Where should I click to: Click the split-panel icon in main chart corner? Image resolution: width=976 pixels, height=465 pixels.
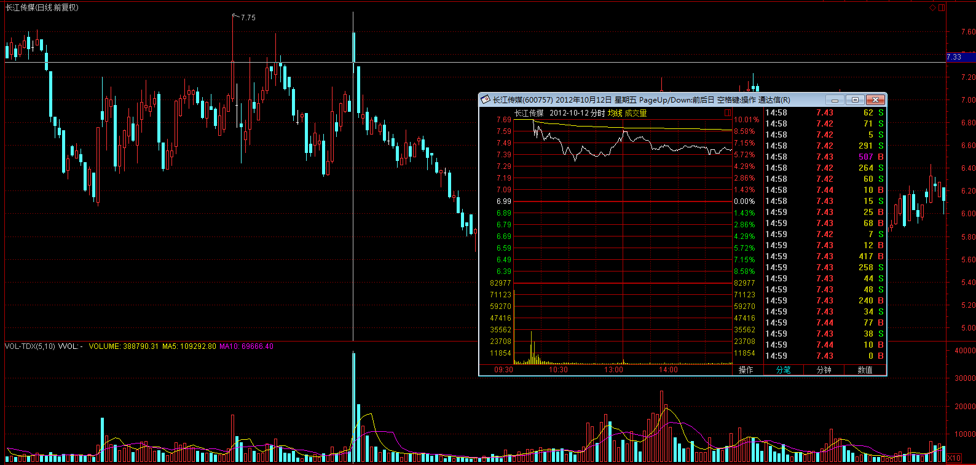pyautogui.click(x=942, y=7)
